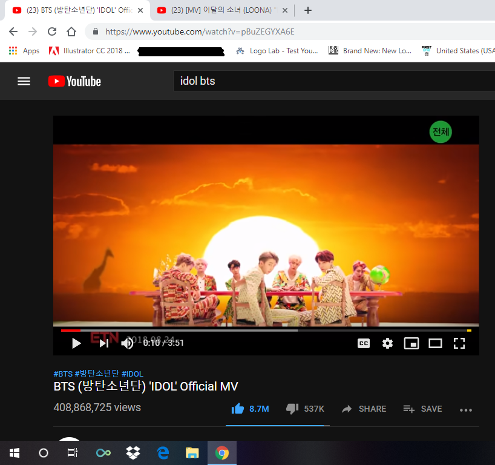Toggle closed captions on the video

(364, 343)
